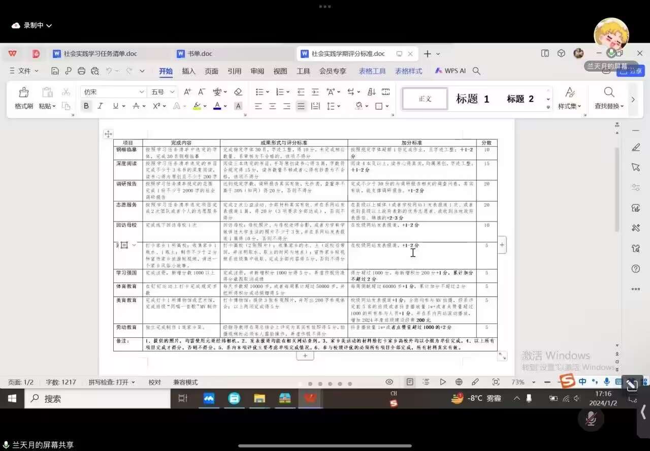Screen dimensions: 650x451
Task: Click the font color swatch
Action: (217, 106)
